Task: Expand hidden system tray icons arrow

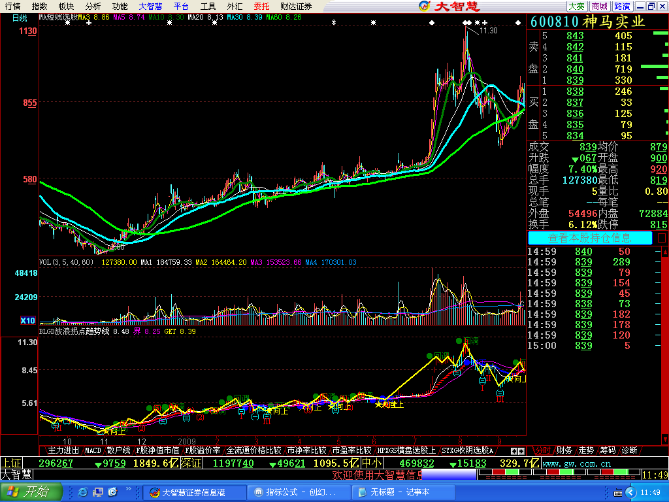Action: tap(630, 493)
